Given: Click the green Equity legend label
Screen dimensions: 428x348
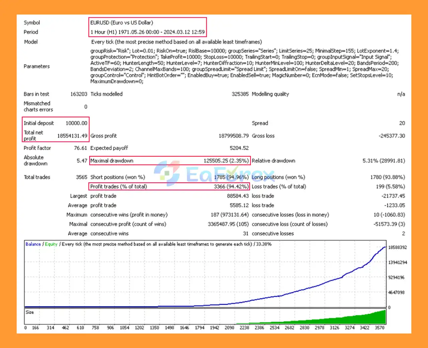Looking at the screenshot, I should click(51, 244).
